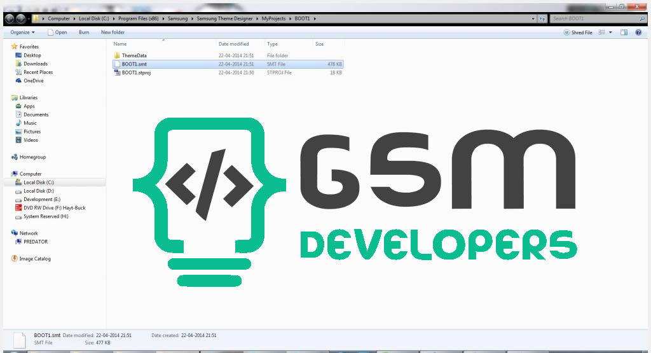This screenshot has height=353, width=651.
Task: Go forward with the Forward arrow button
Action: click(20, 18)
